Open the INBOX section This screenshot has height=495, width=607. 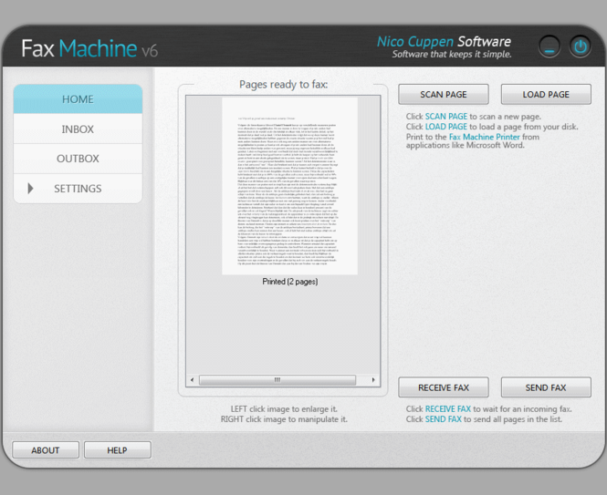pyautogui.click(x=78, y=129)
